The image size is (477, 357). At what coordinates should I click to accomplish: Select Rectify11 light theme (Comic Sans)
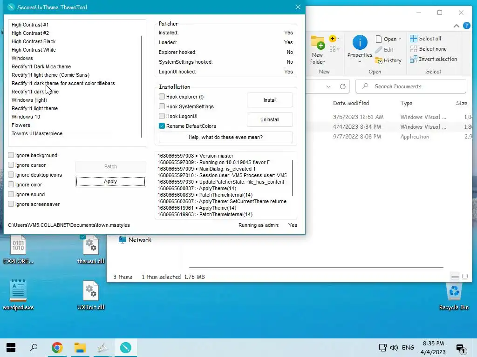tap(50, 75)
